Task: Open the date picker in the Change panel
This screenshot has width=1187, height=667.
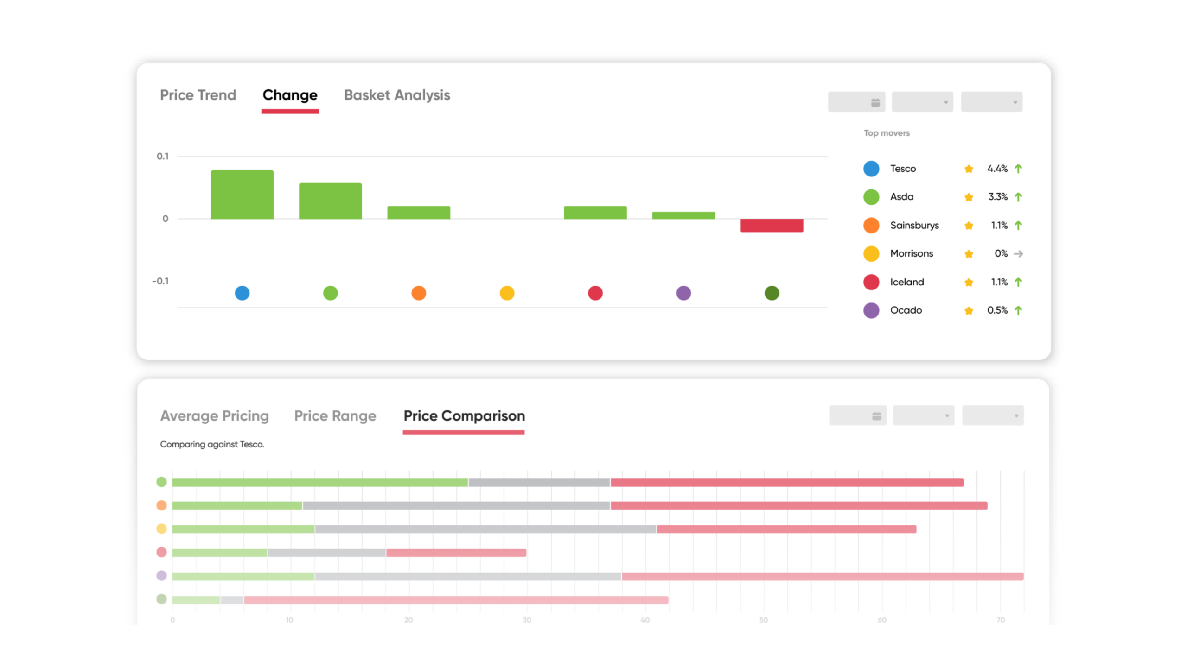Action: coord(856,102)
